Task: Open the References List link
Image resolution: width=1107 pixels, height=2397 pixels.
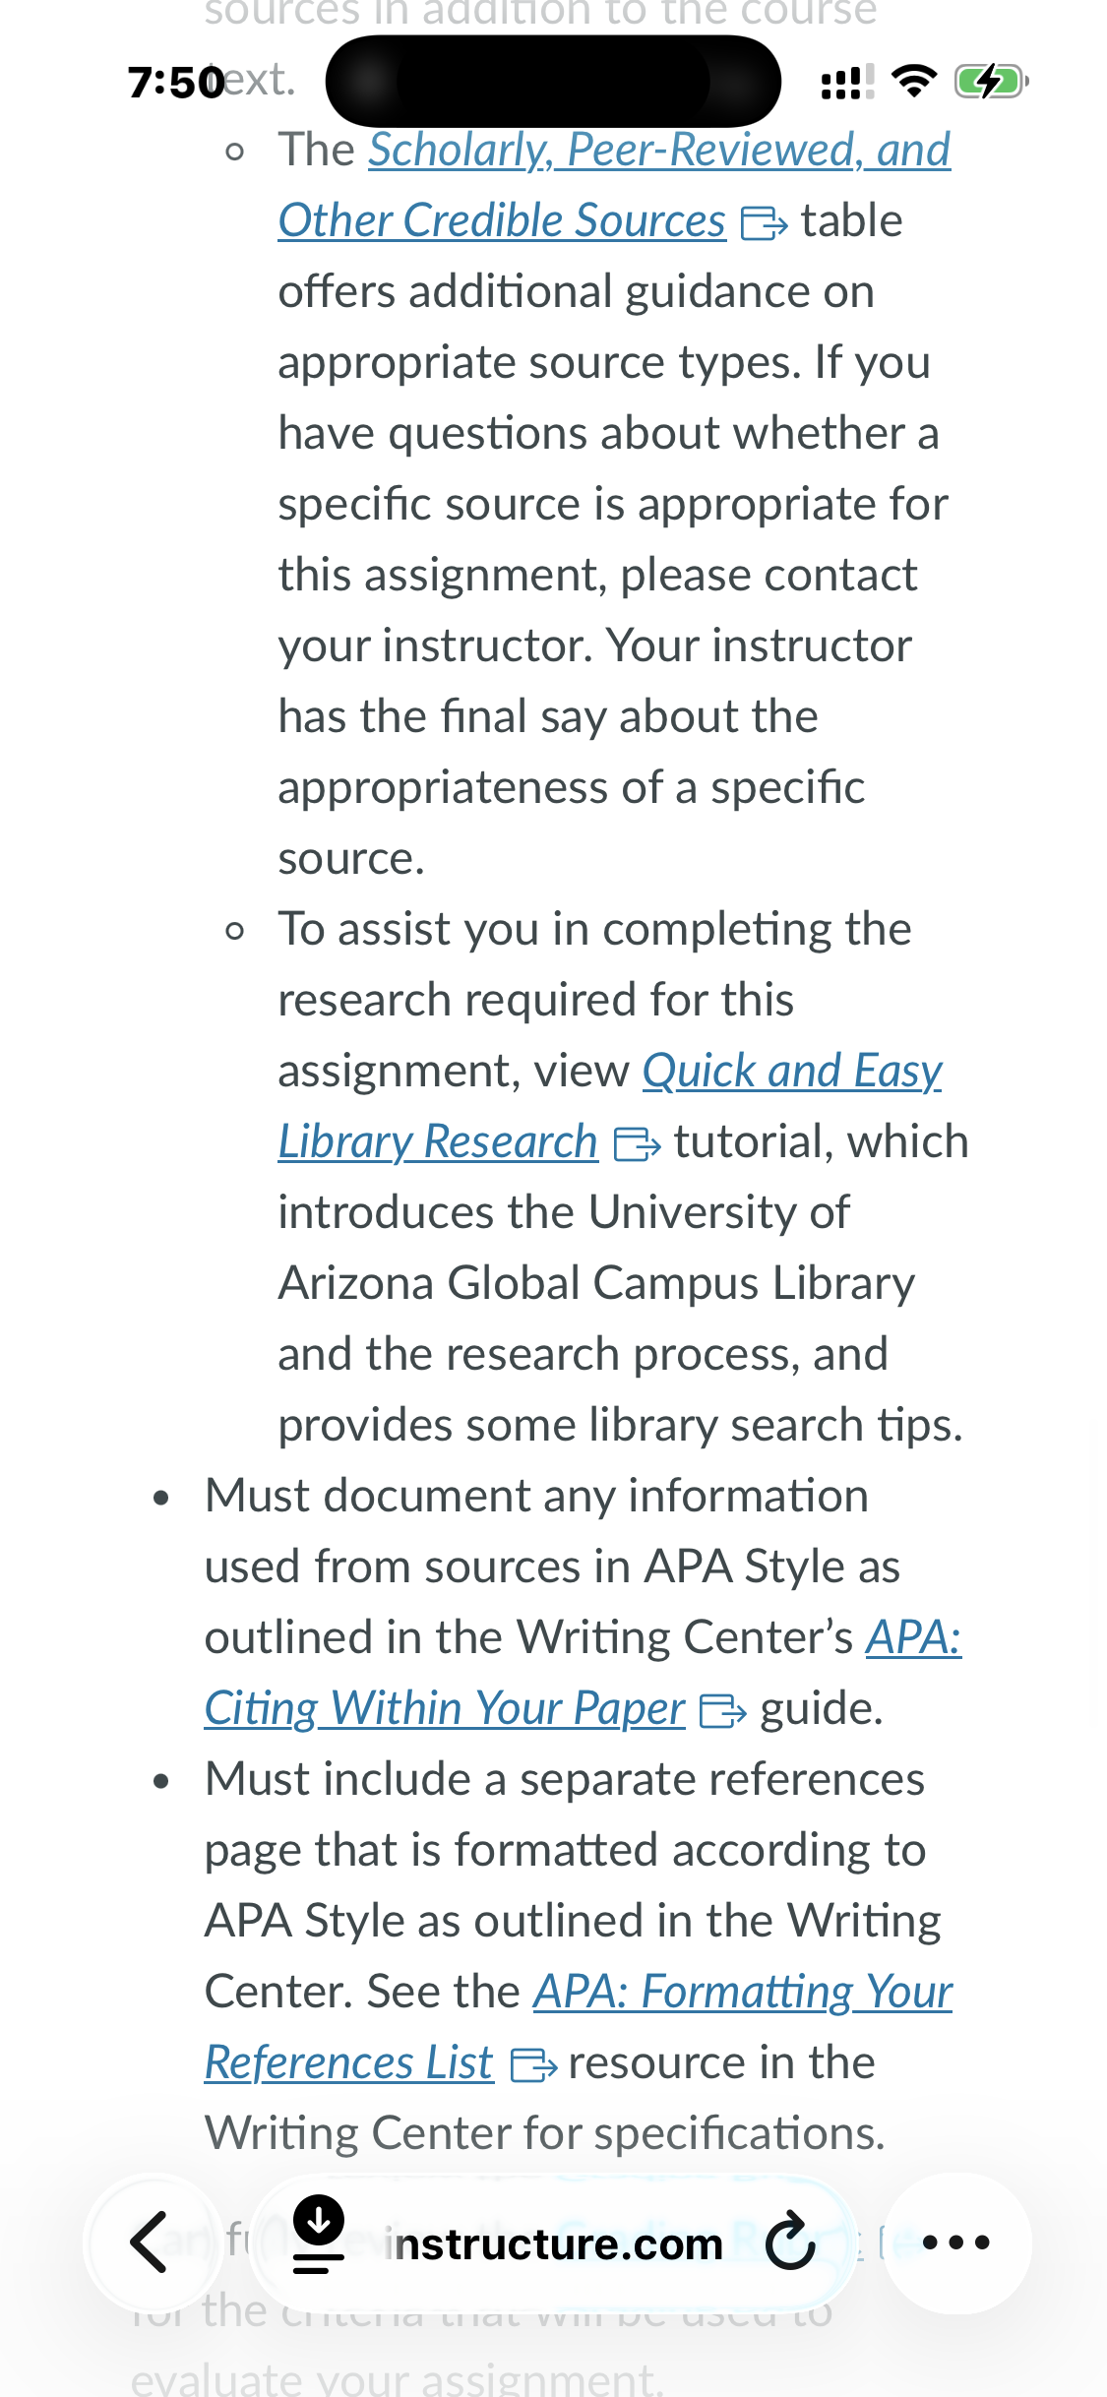Action: point(348,2062)
